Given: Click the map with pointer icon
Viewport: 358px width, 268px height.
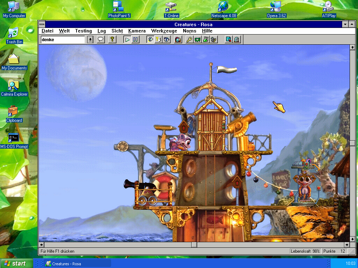Looking at the screenshot, I should [229, 39].
